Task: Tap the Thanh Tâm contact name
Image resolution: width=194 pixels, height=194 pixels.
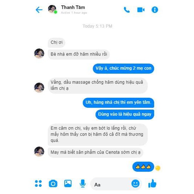Action: 73,8
